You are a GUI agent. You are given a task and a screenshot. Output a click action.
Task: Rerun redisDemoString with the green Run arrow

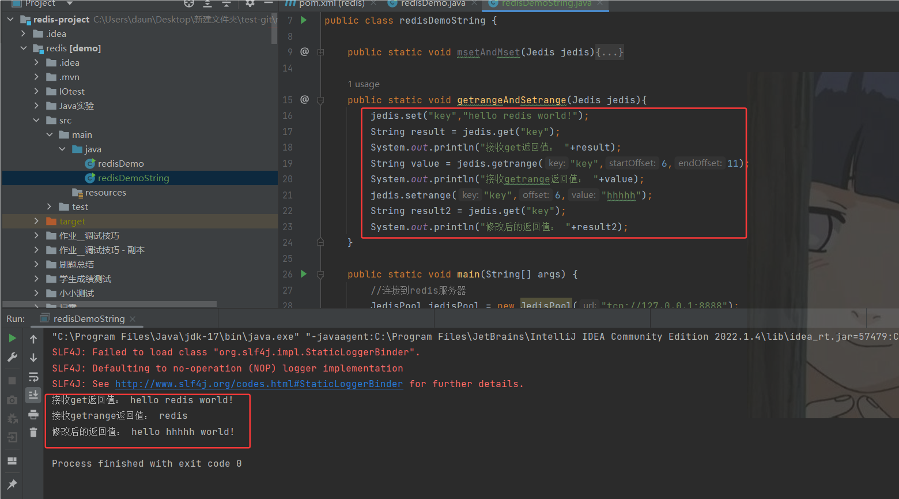[x=12, y=339]
